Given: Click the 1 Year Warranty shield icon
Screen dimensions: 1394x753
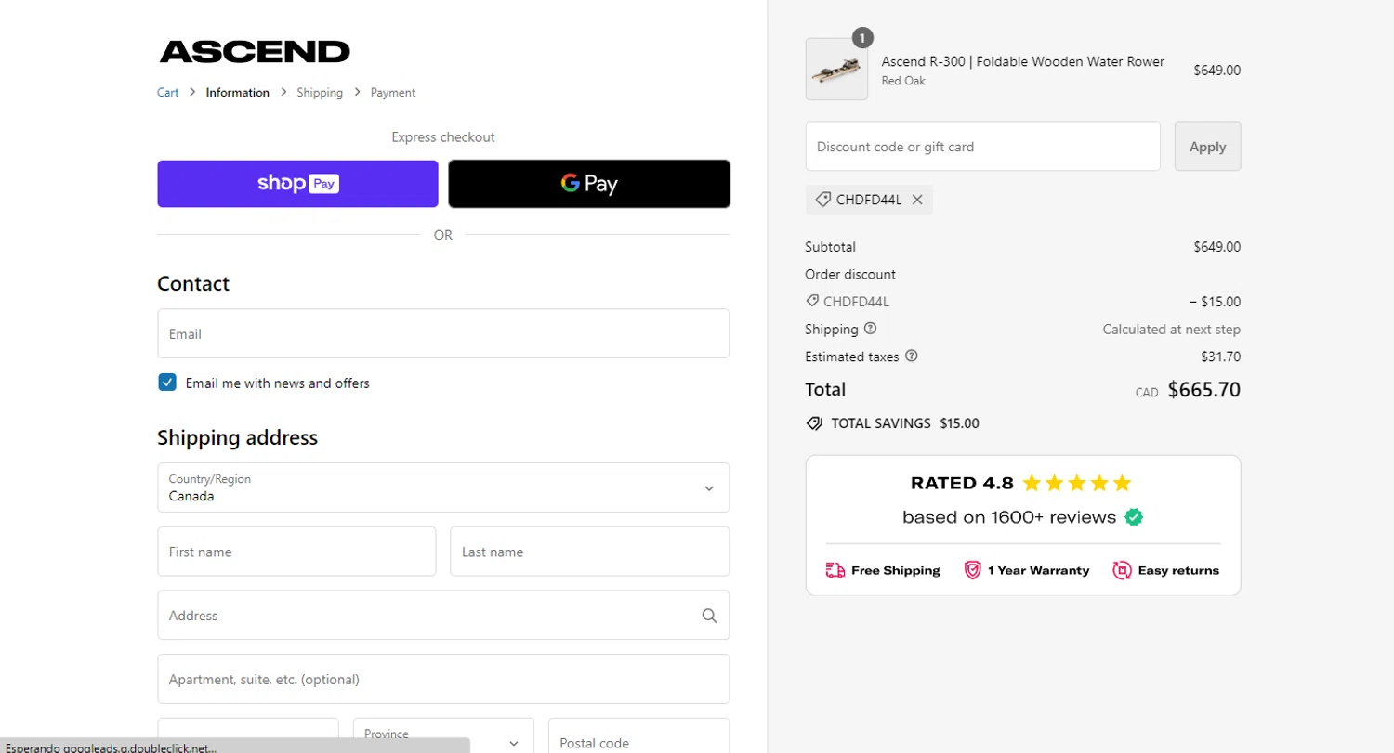Looking at the screenshot, I should click(x=972, y=570).
